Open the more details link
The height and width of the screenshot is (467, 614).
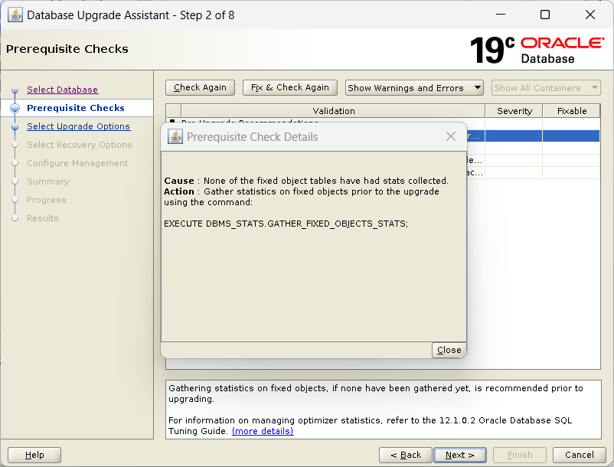pyautogui.click(x=263, y=431)
